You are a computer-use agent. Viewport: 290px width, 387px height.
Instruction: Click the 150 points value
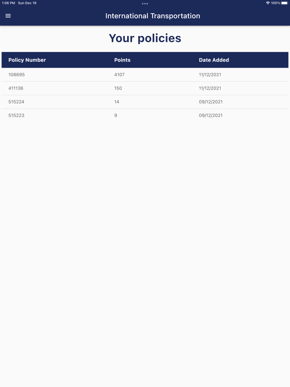click(x=118, y=88)
